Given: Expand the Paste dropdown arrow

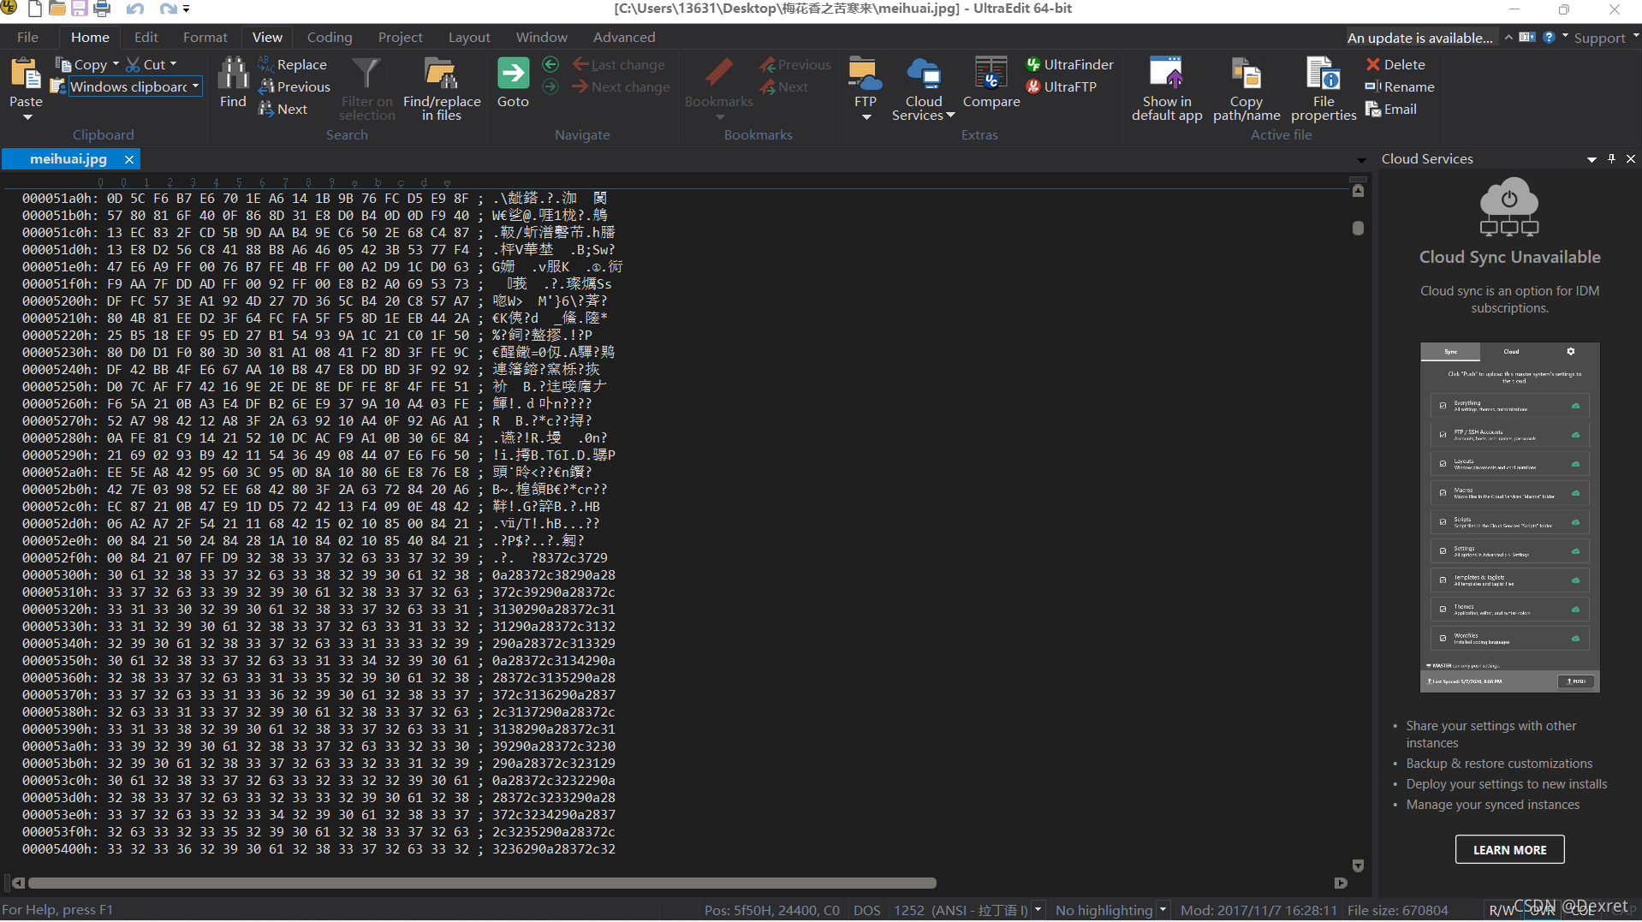Looking at the screenshot, I should tap(27, 117).
